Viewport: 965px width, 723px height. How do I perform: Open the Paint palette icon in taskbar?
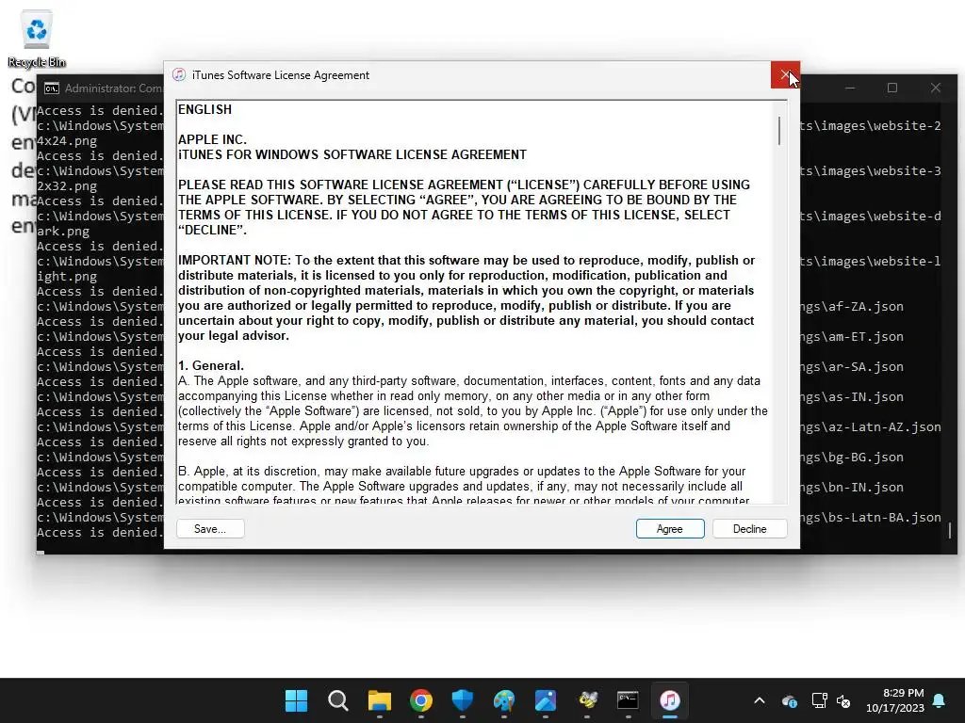[x=504, y=700]
